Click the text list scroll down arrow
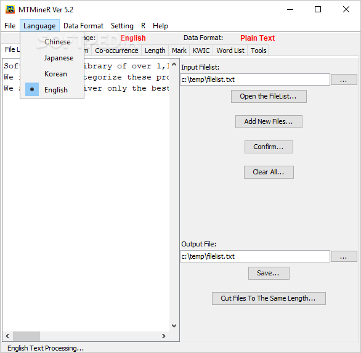Image resolution: width=361 pixels, height=353 pixels. point(174,326)
